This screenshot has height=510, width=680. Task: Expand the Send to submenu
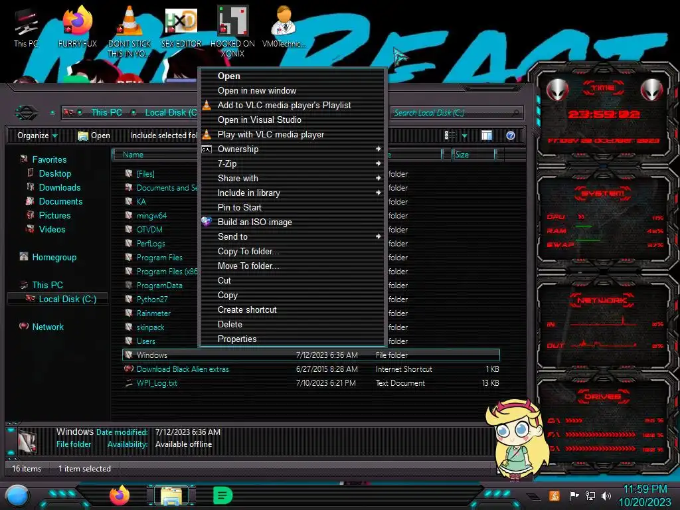pos(293,237)
